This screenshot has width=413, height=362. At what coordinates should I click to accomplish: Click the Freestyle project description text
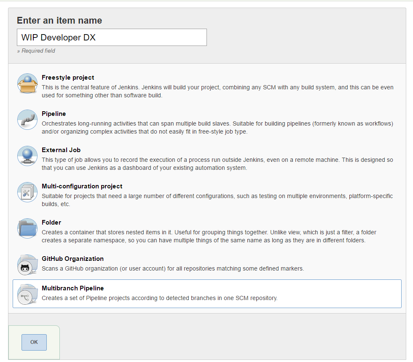click(x=217, y=91)
